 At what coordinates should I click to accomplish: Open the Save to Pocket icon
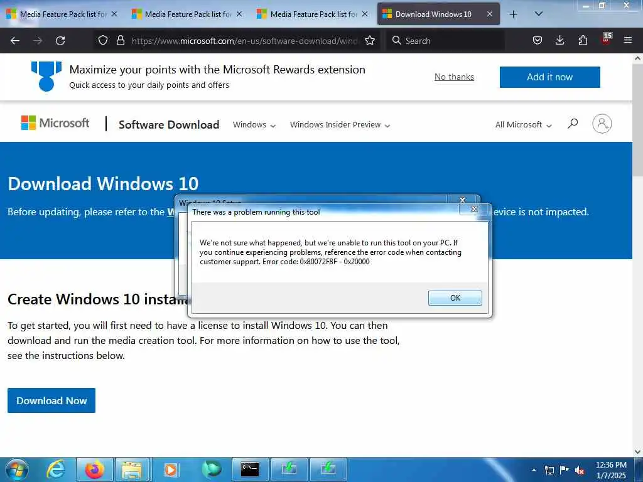[538, 40]
